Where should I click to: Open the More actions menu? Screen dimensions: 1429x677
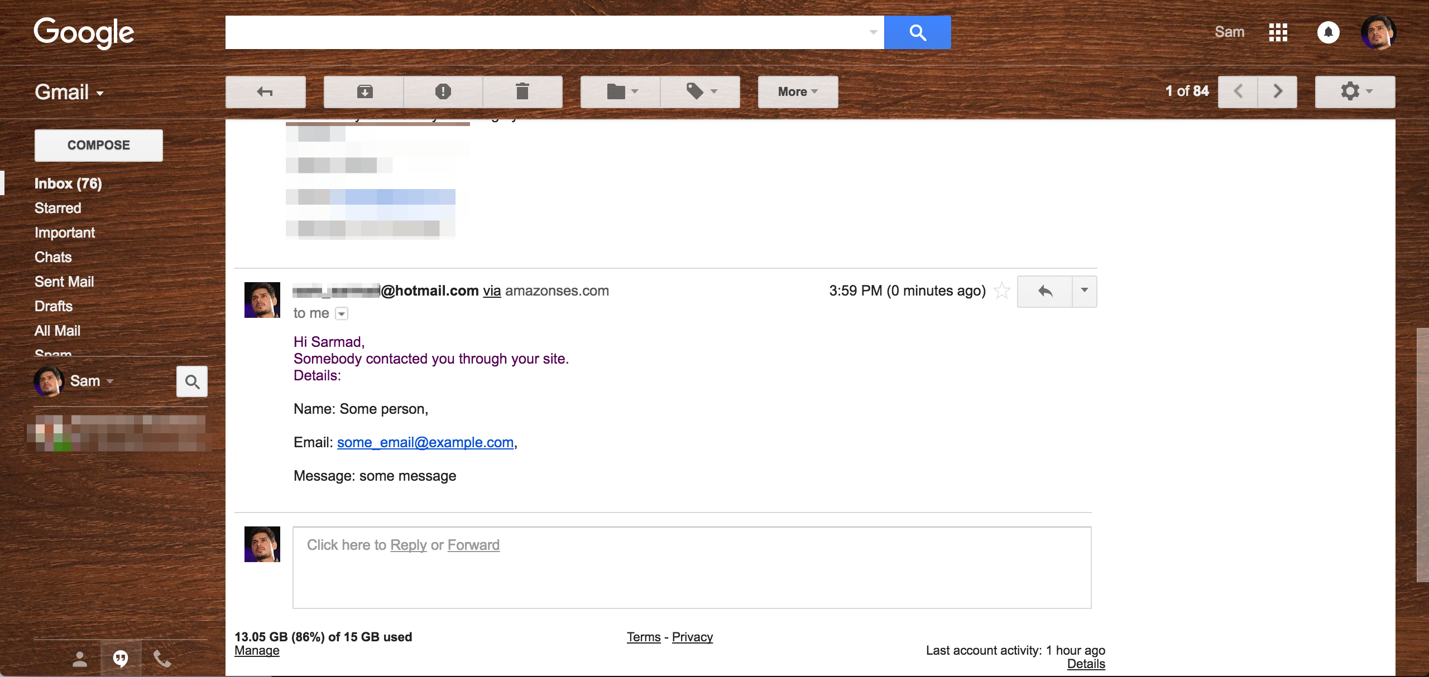pyautogui.click(x=798, y=91)
